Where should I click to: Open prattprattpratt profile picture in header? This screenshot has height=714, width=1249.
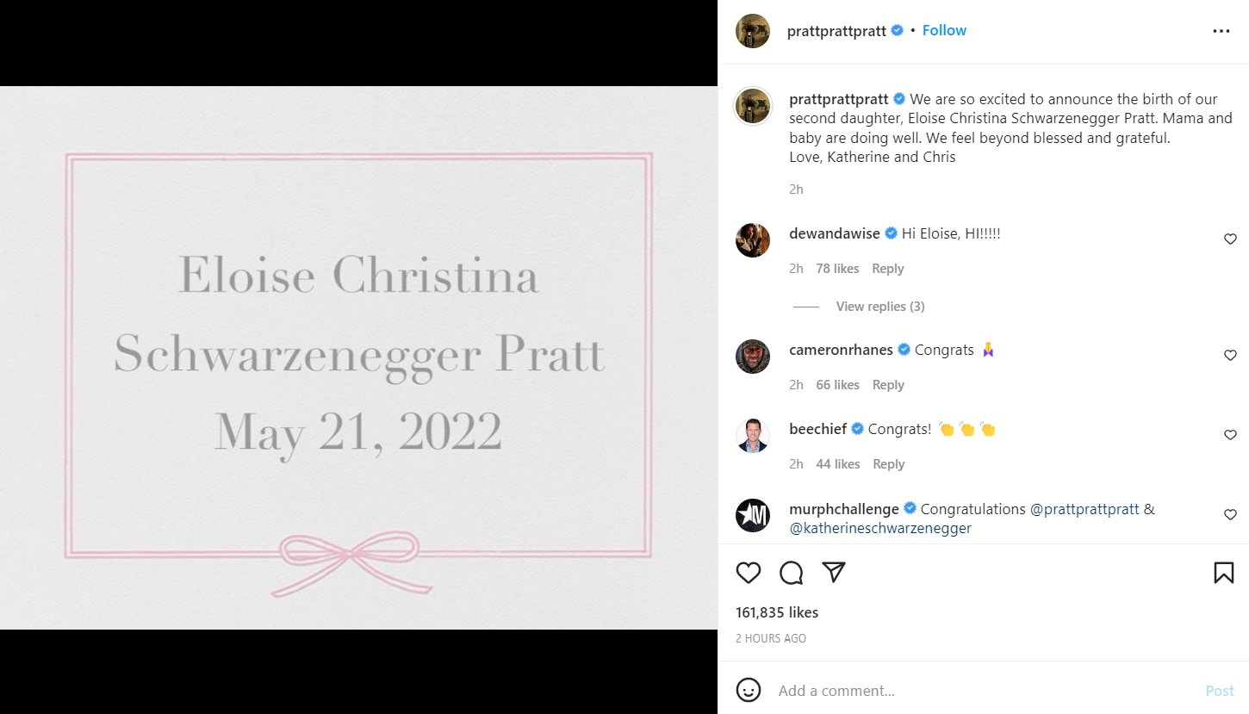point(752,31)
